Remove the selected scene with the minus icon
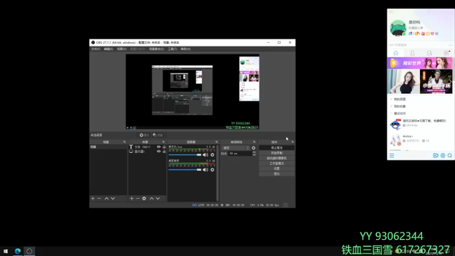Viewport: 455px width, 256px height. click(x=99, y=199)
